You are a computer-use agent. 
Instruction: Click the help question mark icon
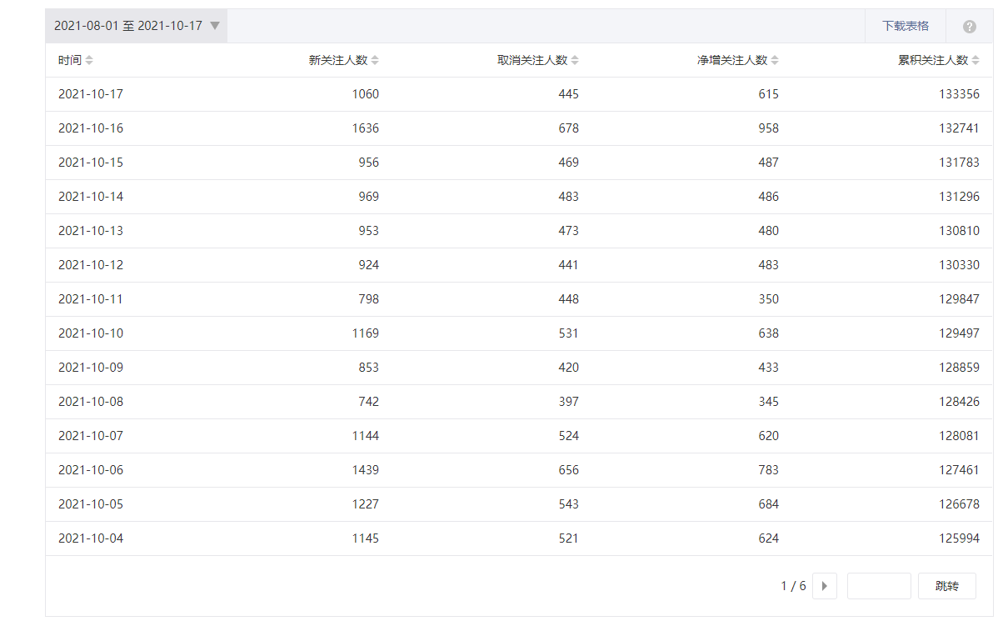click(x=969, y=27)
